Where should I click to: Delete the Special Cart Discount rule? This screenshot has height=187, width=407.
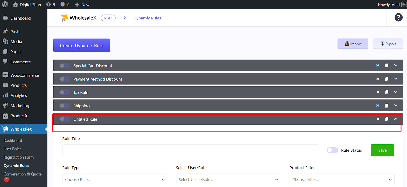tap(378, 65)
